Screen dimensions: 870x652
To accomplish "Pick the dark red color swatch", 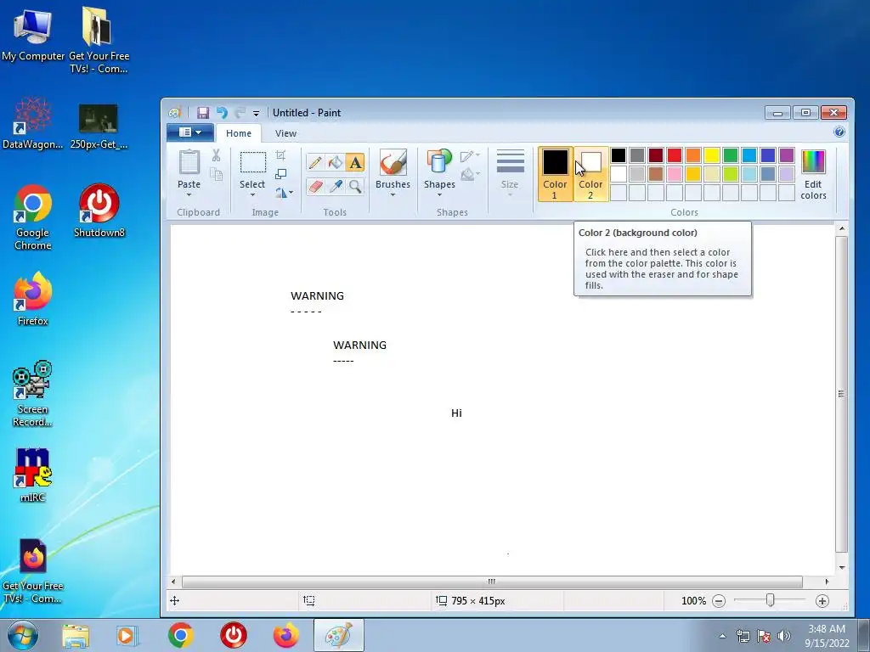I will click(656, 155).
